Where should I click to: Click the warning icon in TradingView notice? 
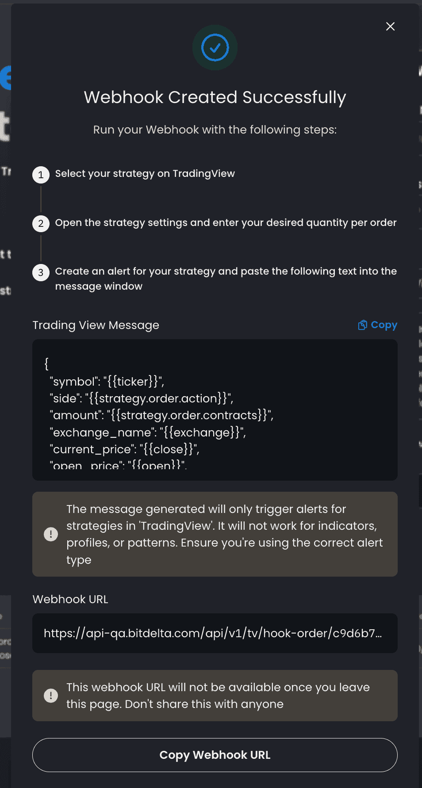pos(51,534)
